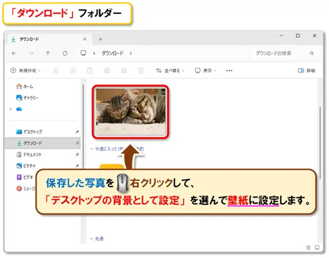Add a new tab with plus button
Image resolution: width=329 pixels, height=258 pixels.
[100, 39]
